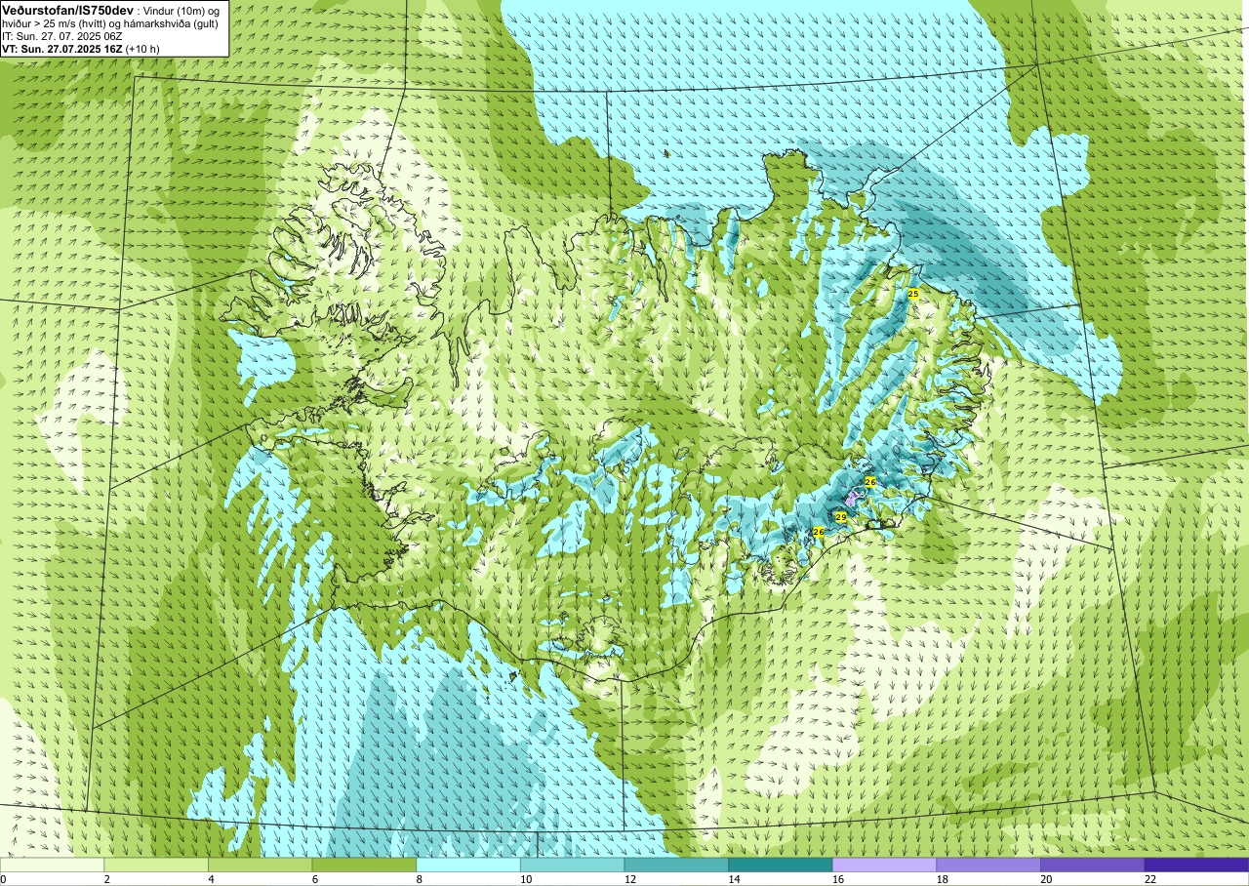Viewport: 1249px width, 886px height.
Task: Click the '(+10 h)' forecast offset text
Action: pyautogui.click(x=142, y=48)
